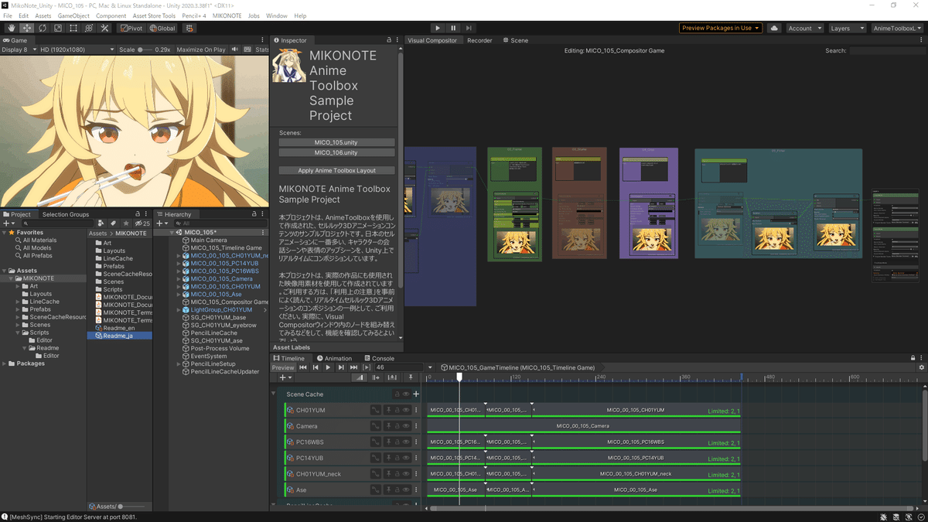The height and width of the screenshot is (522, 928).
Task: Switch to the Console tab
Action: pos(379,358)
